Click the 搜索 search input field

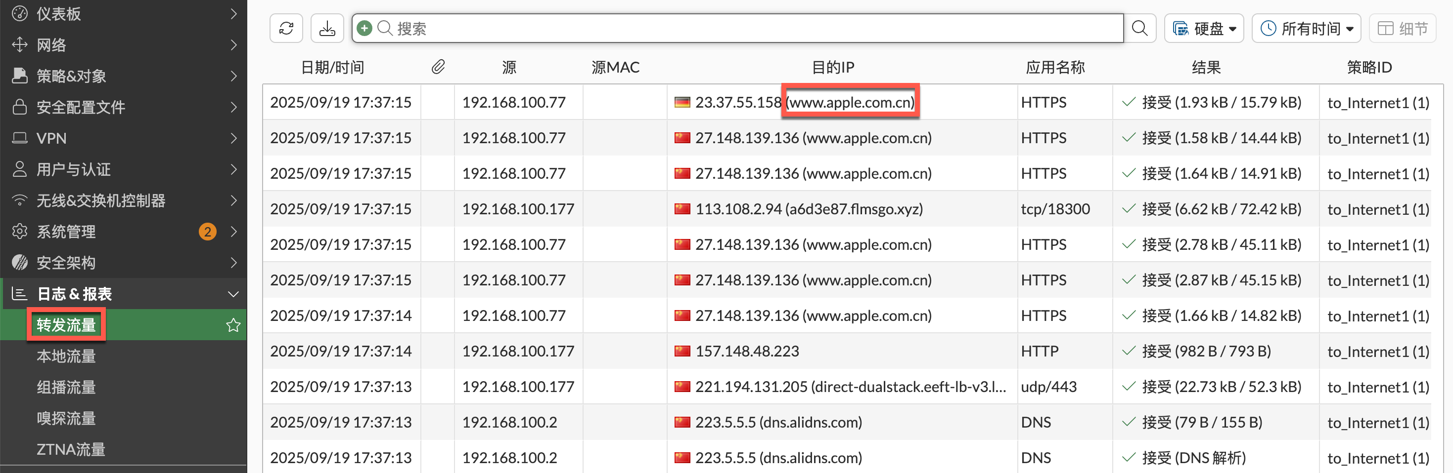733,28
